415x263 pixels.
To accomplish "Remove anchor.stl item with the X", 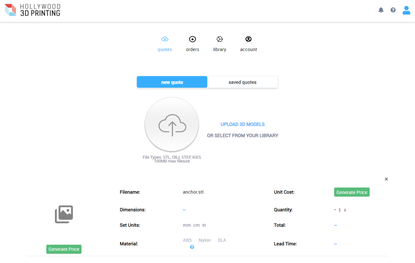I will [386, 179].
